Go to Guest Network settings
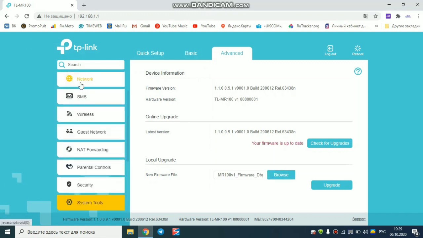Screen dimensions: 423x238 pyautogui.click(x=91, y=132)
